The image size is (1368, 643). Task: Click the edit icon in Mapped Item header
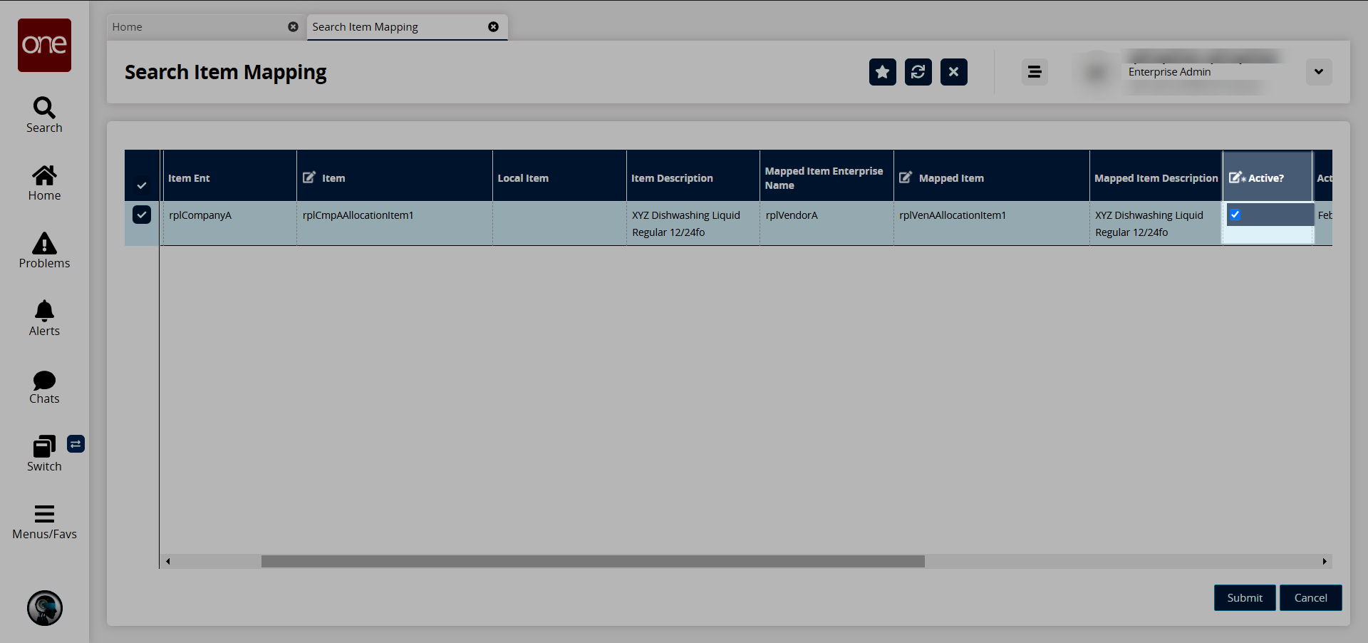click(x=906, y=178)
